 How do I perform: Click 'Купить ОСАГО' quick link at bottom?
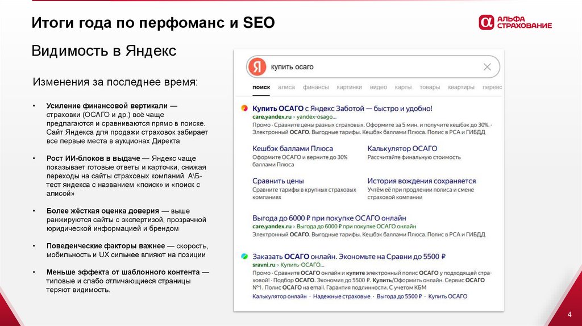(448, 296)
